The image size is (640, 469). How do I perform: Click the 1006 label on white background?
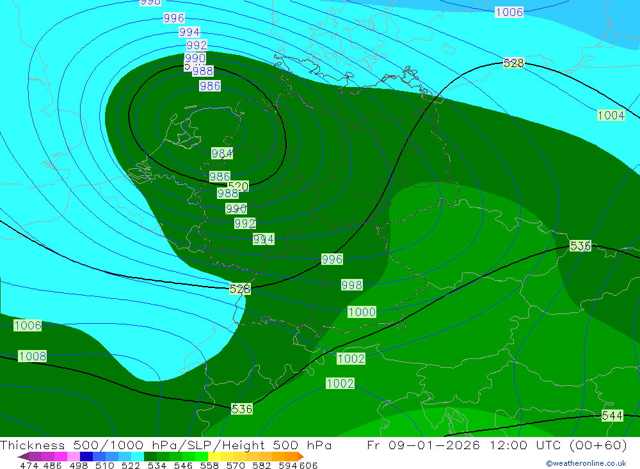(x=509, y=12)
